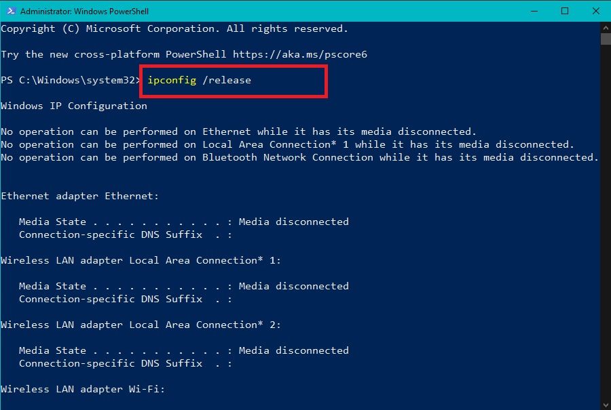
Task: Select the PS C:\Windows\system32 prompt text
Action: pyautogui.click(x=68, y=79)
